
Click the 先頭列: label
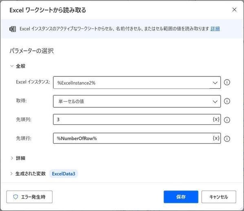[x=24, y=120]
